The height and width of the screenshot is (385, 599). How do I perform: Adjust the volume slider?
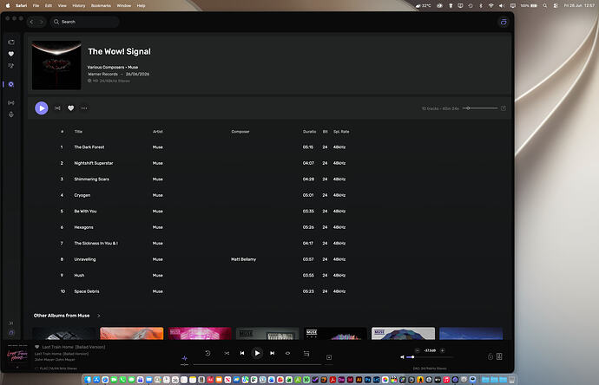click(x=430, y=357)
